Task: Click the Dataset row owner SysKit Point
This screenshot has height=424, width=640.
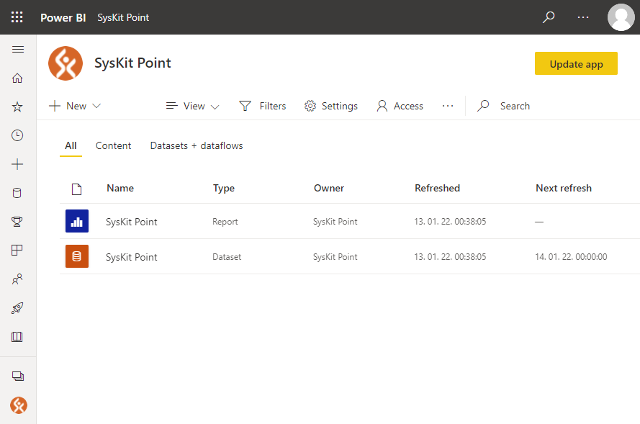Action: tap(335, 257)
